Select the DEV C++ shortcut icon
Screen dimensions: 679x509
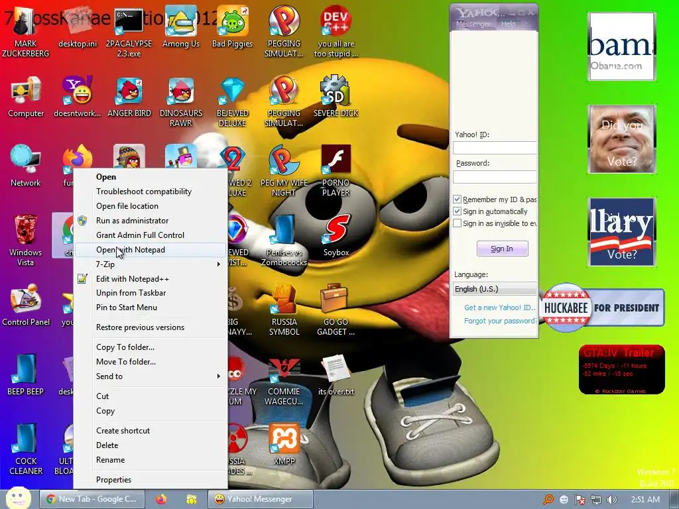[336, 32]
